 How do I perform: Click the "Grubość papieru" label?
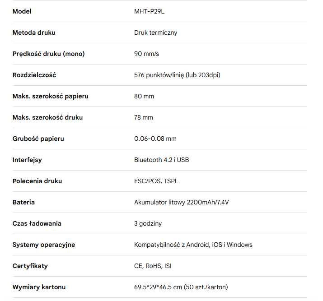click(38, 139)
